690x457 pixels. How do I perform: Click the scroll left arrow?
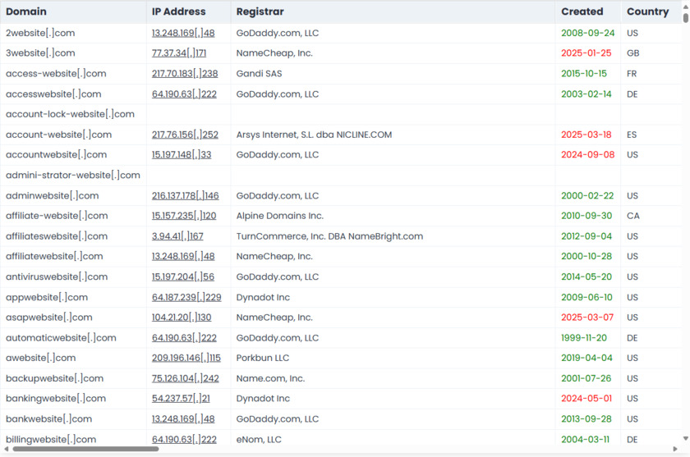coord(7,449)
